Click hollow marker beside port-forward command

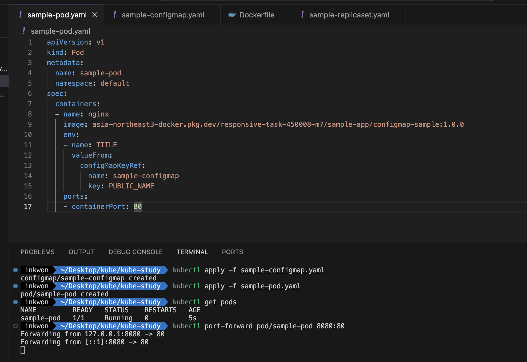(x=15, y=326)
